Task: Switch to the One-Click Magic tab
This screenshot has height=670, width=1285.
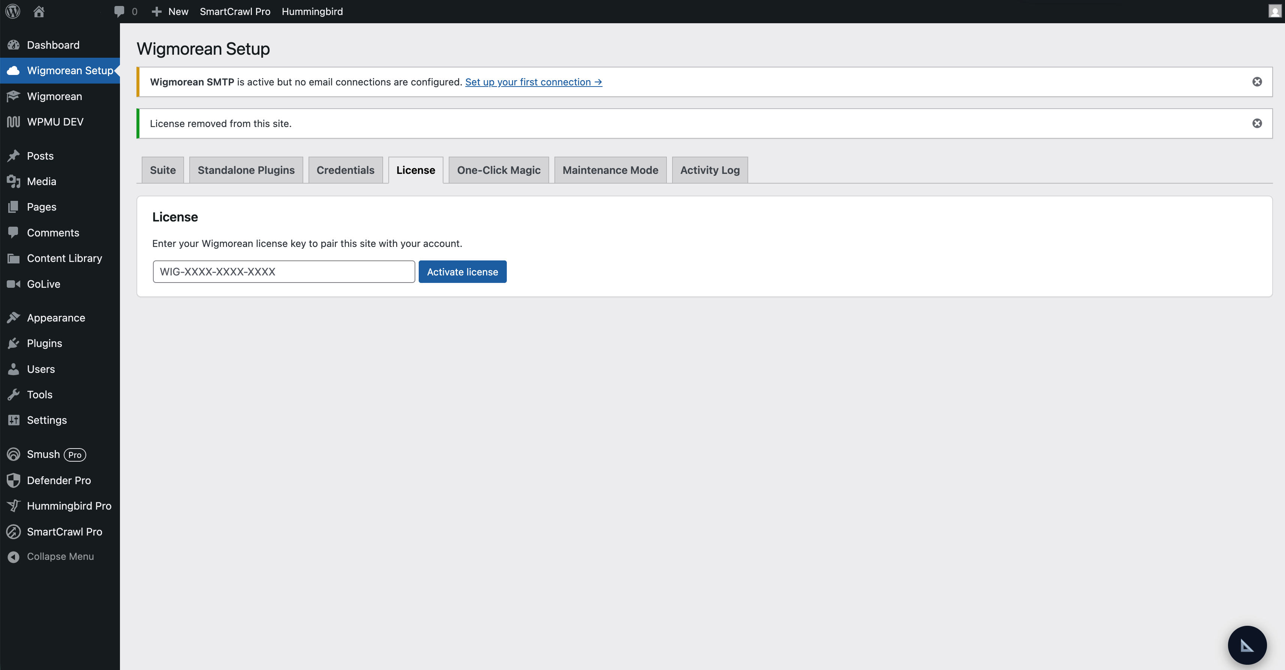Action: pos(499,170)
